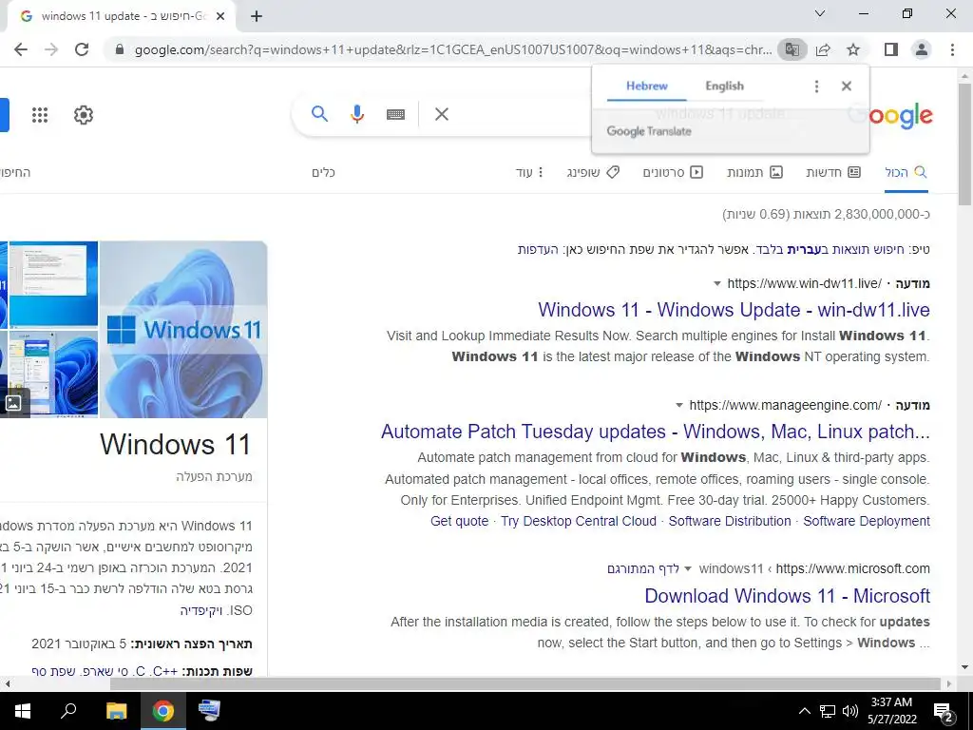Image resolution: width=973 pixels, height=730 pixels.
Task: Expand the microsoft.com result dropdown arrow
Action: coord(688,569)
